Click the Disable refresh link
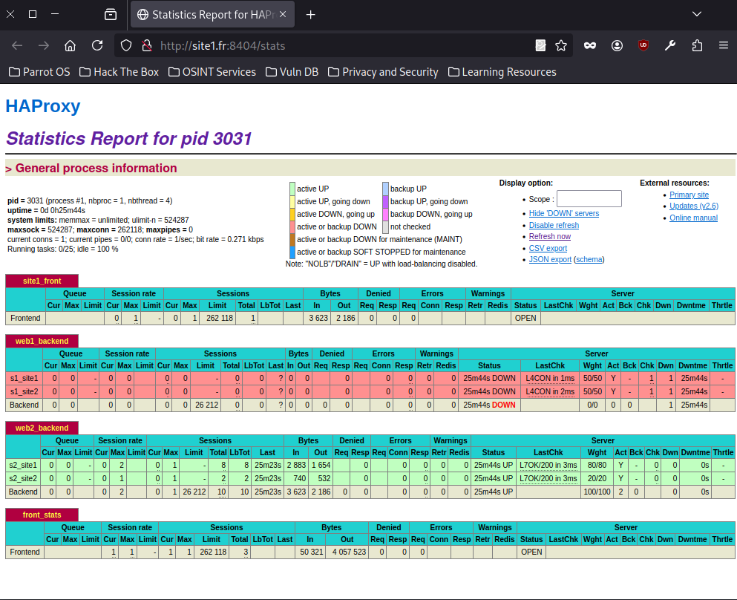The image size is (737, 600). click(554, 225)
